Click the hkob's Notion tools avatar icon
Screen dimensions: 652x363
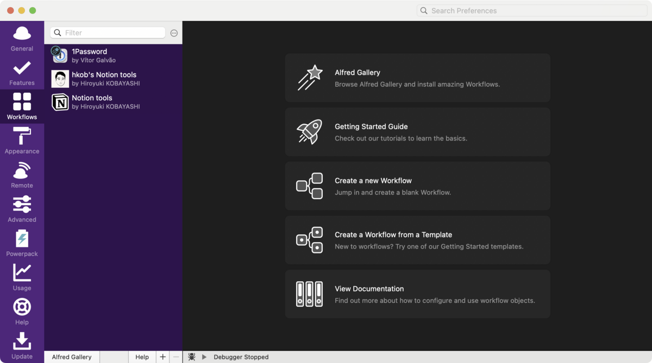coord(60,79)
